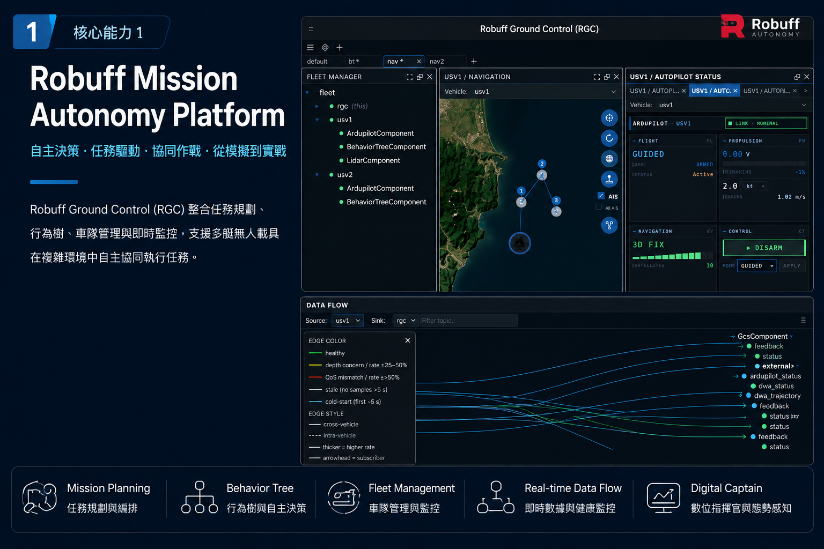Viewport: 824px width, 549px height.
Task: Click the route branch button below AIS
Action: [x=609, y=225]
